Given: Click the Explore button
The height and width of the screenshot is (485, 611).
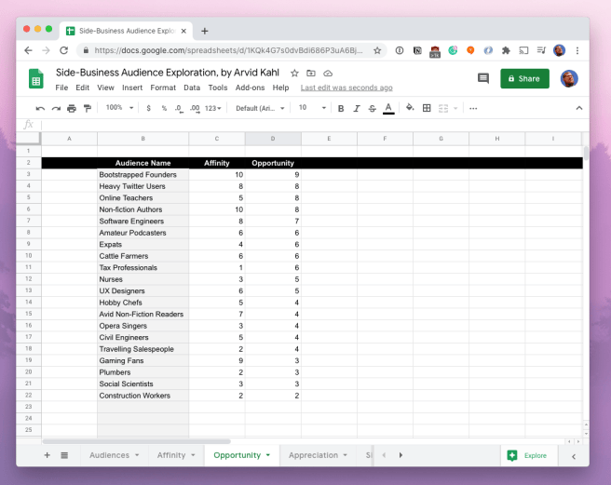Looking at the screenshot, I should (x=527, y=455).
